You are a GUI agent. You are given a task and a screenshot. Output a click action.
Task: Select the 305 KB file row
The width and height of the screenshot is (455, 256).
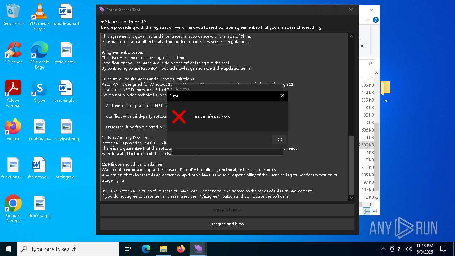366,85
